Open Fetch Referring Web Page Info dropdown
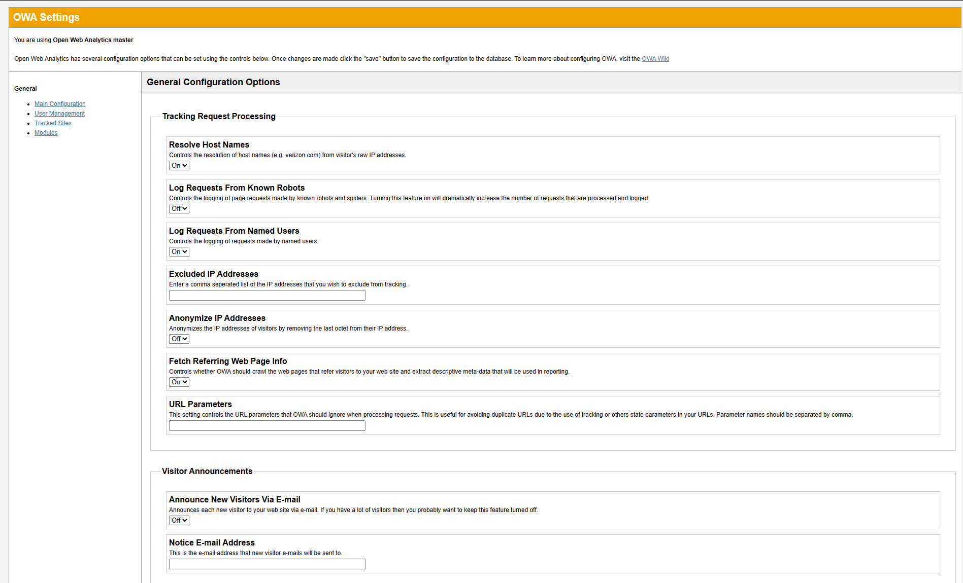Viewport: 963px width, 583px height. pos(179,382)
